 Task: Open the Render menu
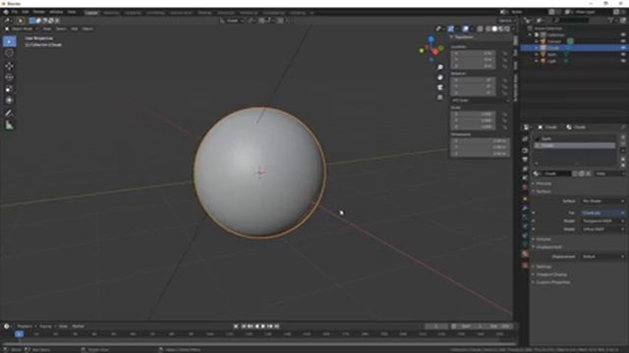pos(39,12)
